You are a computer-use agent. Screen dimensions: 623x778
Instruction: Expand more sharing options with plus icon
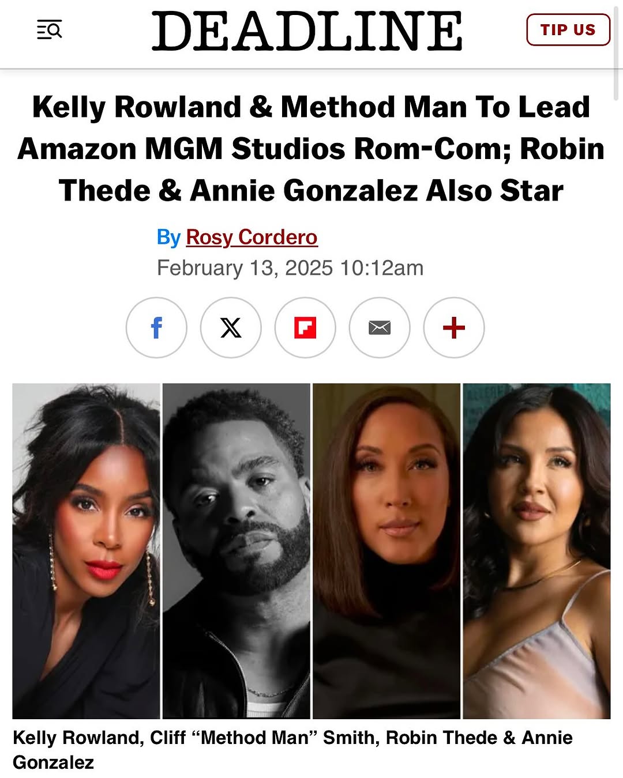(x=454, y=327)
